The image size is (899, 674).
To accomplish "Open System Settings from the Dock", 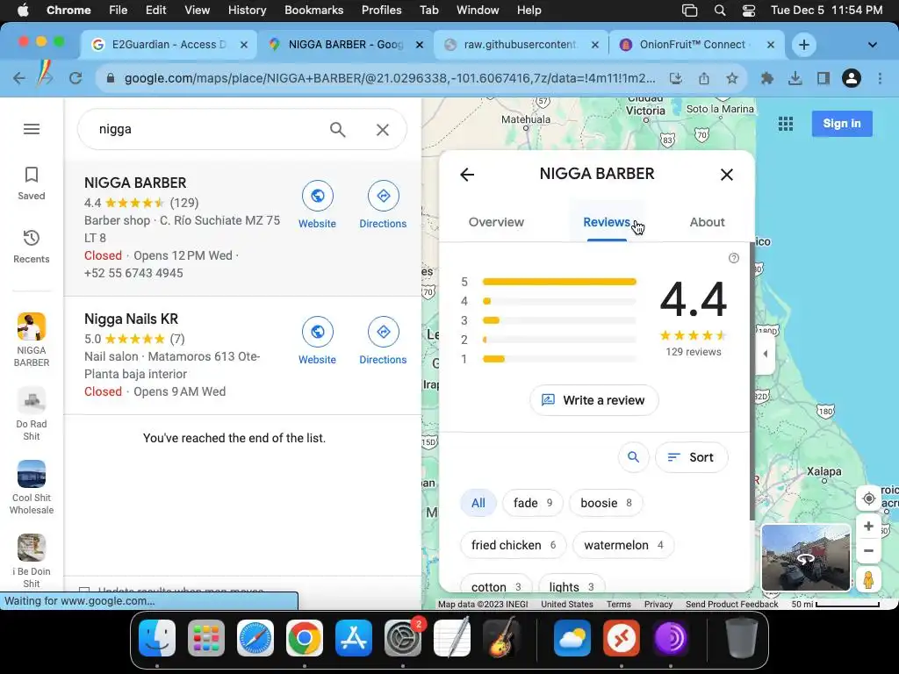I will [402, 637].
